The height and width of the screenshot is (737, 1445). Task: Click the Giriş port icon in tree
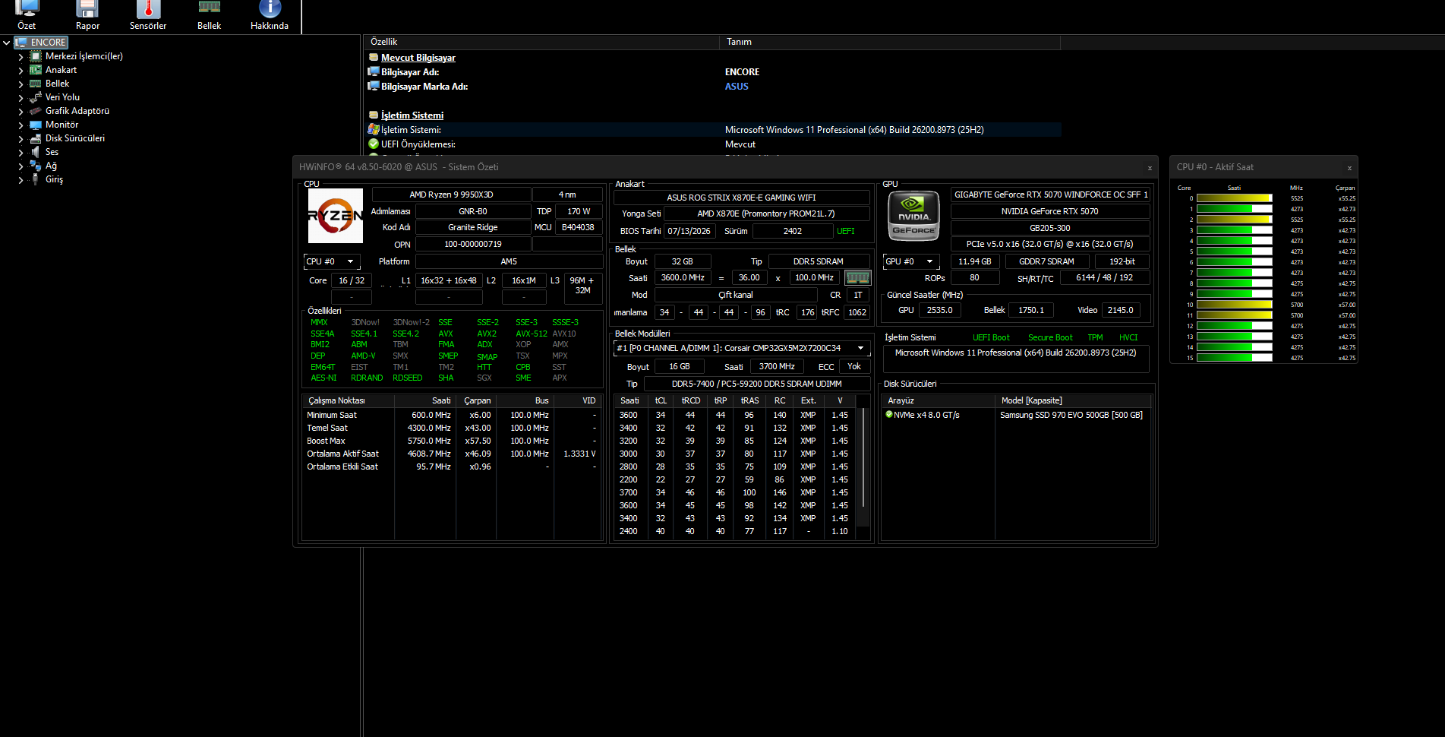[x=36, y=179]
